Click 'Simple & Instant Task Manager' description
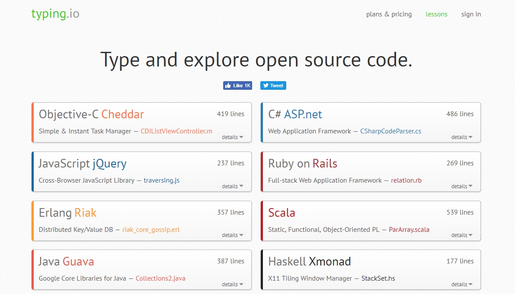 click(85, 131)
